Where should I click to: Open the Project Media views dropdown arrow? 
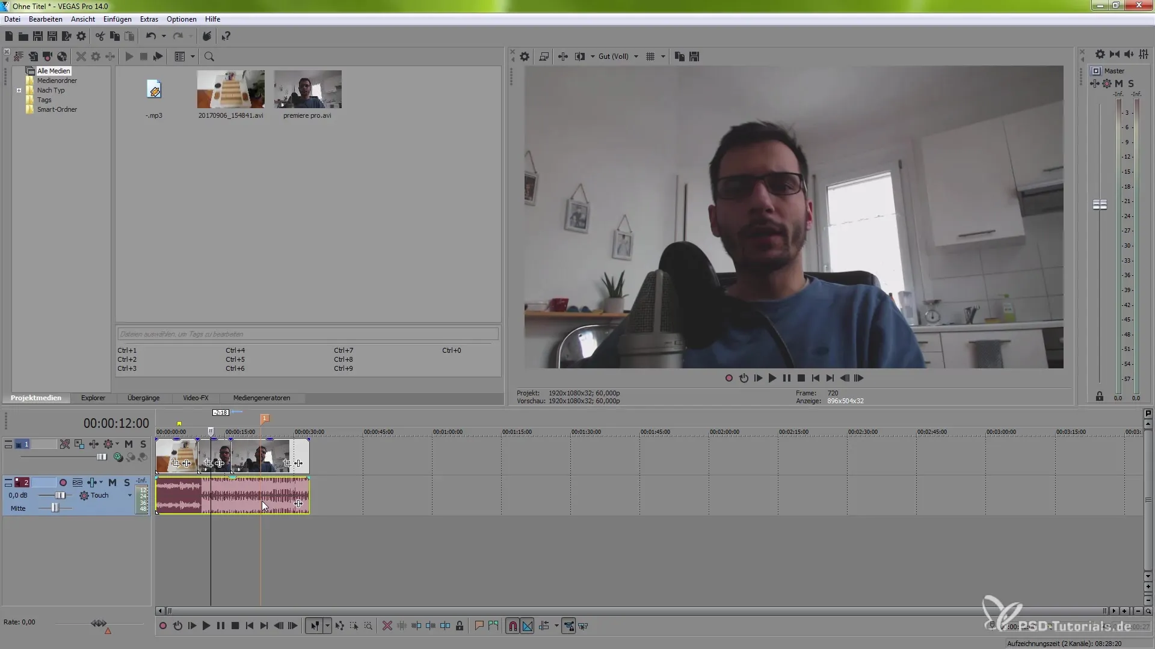(x=192, y=56)
